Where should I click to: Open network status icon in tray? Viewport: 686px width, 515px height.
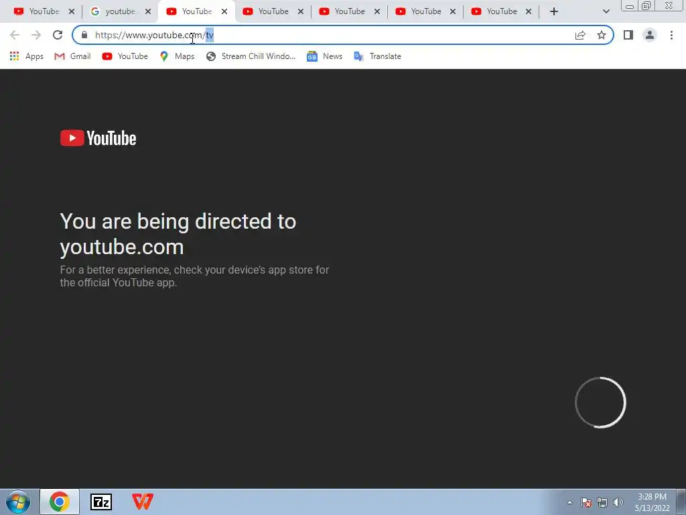pos(602,502)
